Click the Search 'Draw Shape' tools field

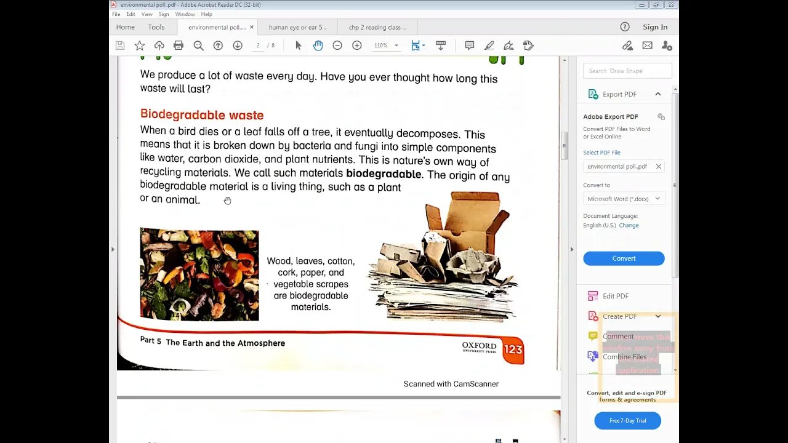627,71
